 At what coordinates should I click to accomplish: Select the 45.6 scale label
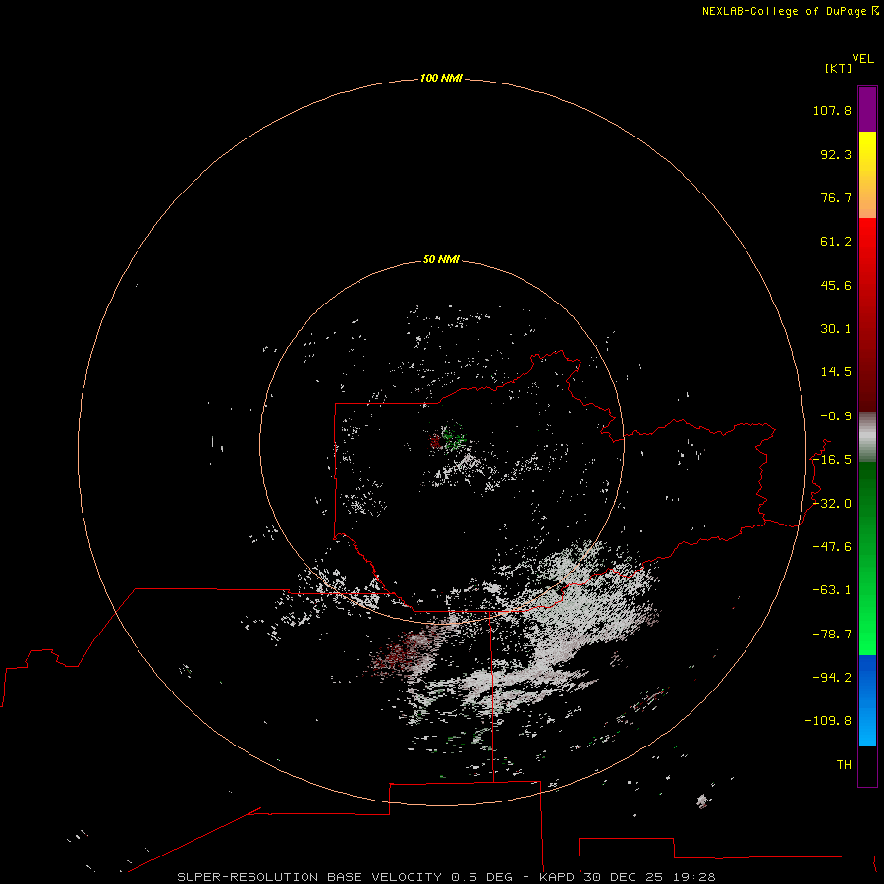pyautogui.click(x=836, y=285)
